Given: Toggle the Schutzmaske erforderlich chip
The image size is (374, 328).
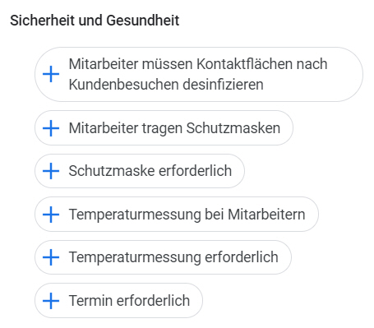Looking at the screenshot, I should click(x=140, y=171).
